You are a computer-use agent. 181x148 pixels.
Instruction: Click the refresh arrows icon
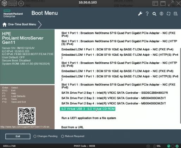[x=169, y=14]
